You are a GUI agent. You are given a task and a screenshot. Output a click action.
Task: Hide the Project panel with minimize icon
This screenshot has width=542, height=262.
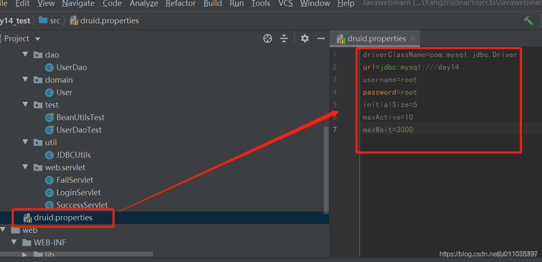(321, 38)
